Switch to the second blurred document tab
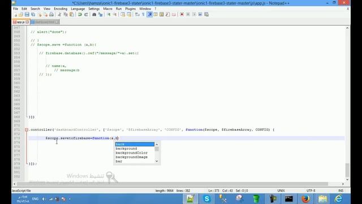Screen dimensions: 362x204 tap(45, 22)
